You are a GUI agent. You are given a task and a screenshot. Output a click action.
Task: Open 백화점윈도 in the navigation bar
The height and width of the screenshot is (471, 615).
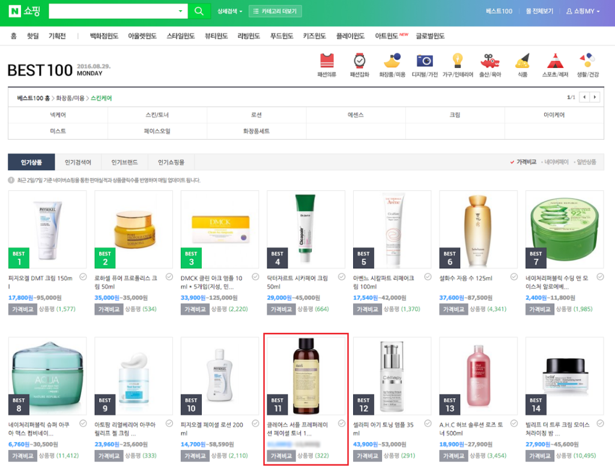(x=105, y=36)
